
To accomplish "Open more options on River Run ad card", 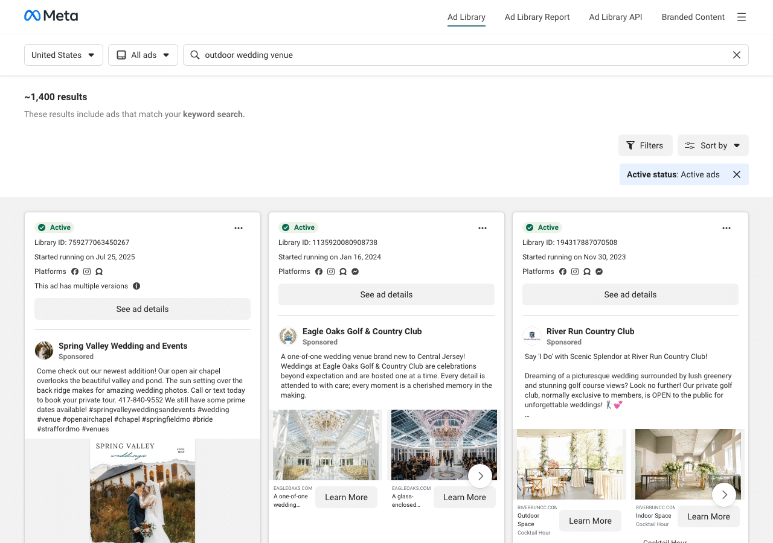I will tap(726, 228).
